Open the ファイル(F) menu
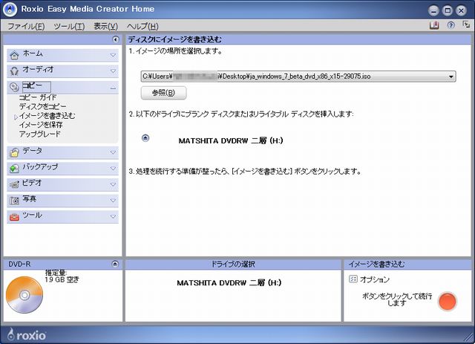Screen dimensions: 475x344 point(26,27)
